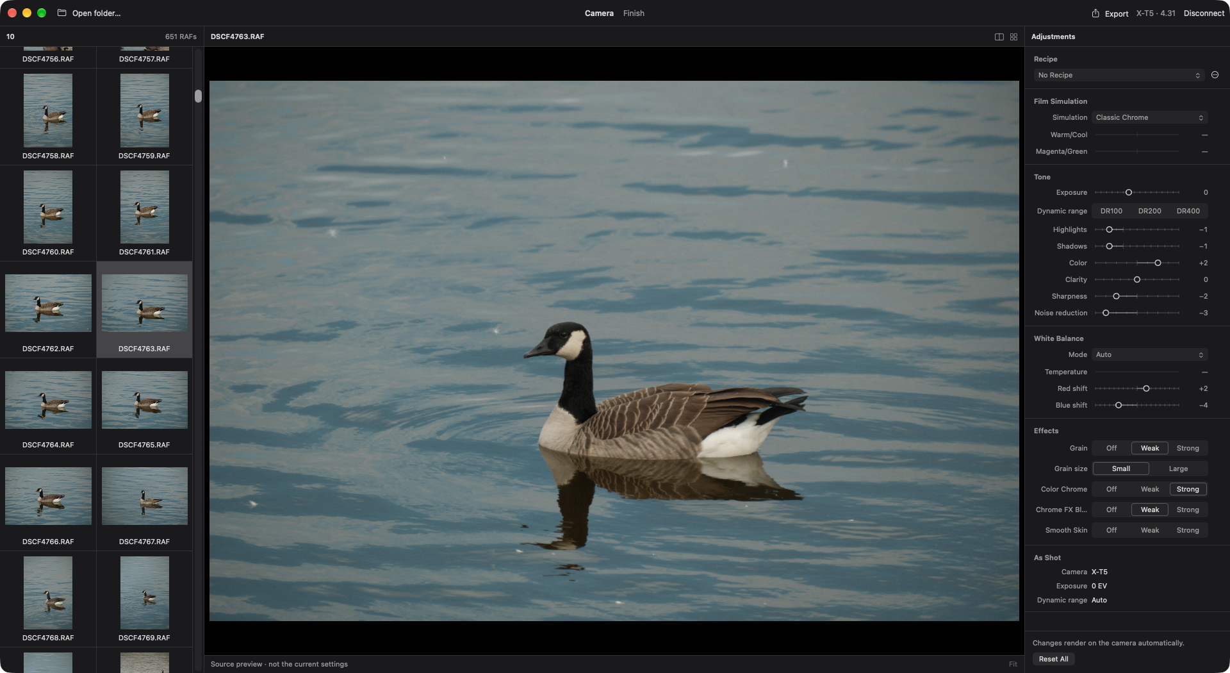Set Grain to Strong

(x=1188, y=448)
